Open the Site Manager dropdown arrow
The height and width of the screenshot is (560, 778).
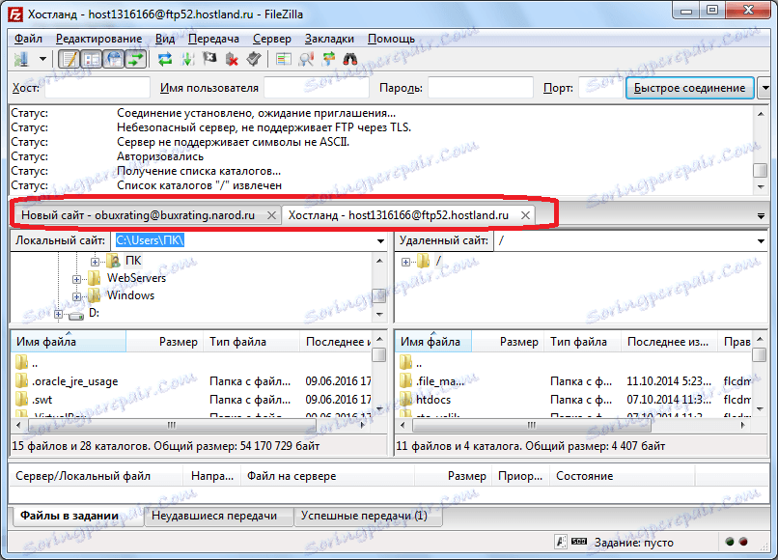click(x=42, y=60)
